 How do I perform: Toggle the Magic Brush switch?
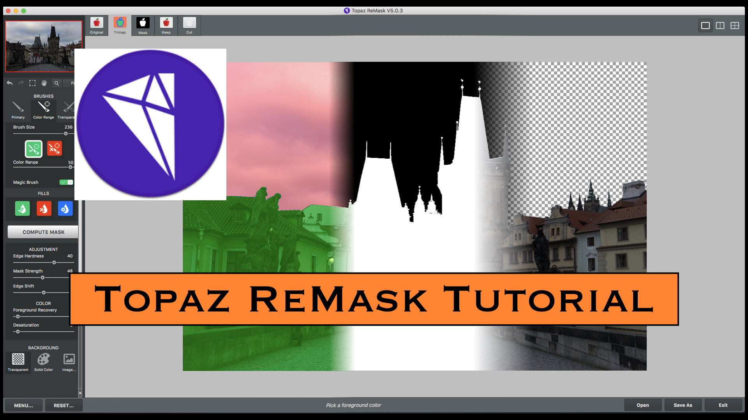point(66,182)
